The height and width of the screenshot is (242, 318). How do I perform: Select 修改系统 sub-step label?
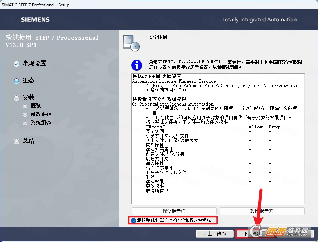coord(41,114)
